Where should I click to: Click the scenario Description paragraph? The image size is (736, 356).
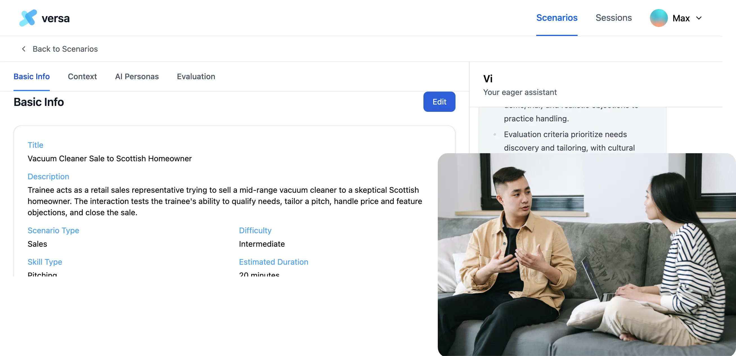[x=225, y=201]
